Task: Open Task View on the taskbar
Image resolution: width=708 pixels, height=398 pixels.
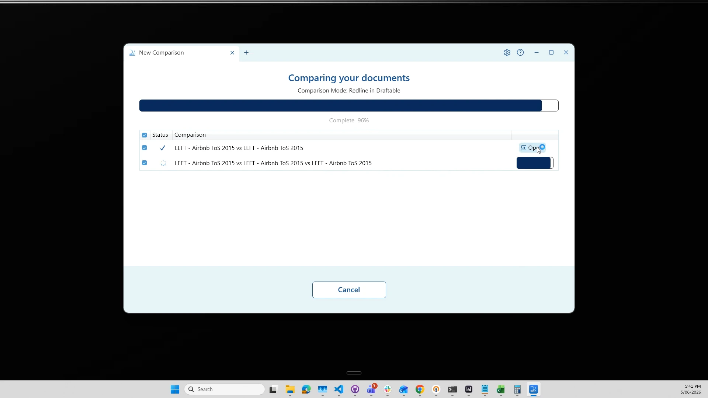Action: [273, 390]
